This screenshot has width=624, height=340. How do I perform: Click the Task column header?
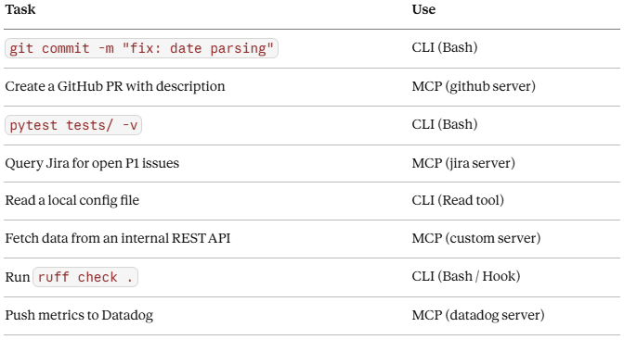pyautogui.click(x=20, y=9)
